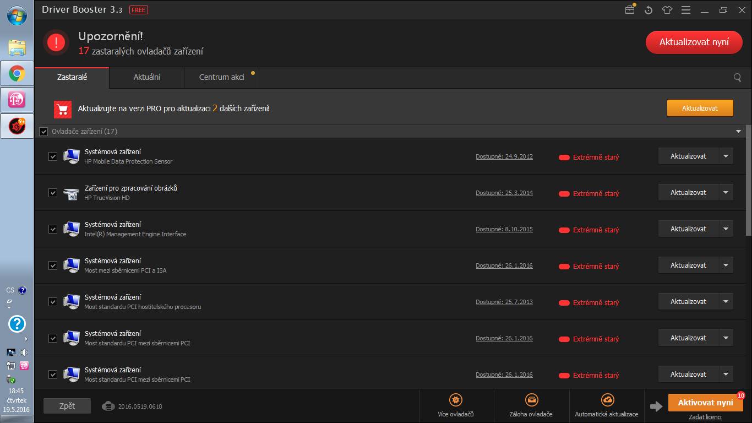Click the Zpět back button
The width and height of the screenshot is (752, 423).
[x=67, y=406]
